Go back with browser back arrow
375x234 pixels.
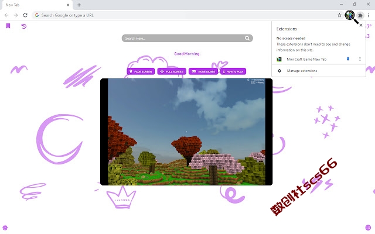click(x=6, y=15)
